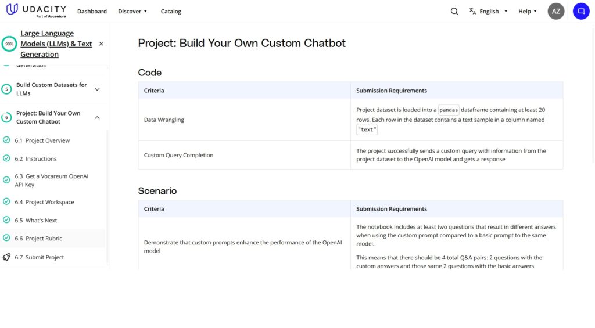The width and height of the screenshot is (595, 328).
Task: Open 6.3 Get a Vocareum OpenAI API Key
Action: (x=52, y=181)
